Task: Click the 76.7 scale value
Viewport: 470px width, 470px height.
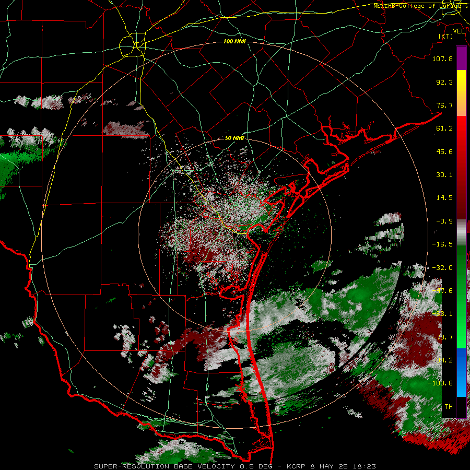Action: click(444, 105)
